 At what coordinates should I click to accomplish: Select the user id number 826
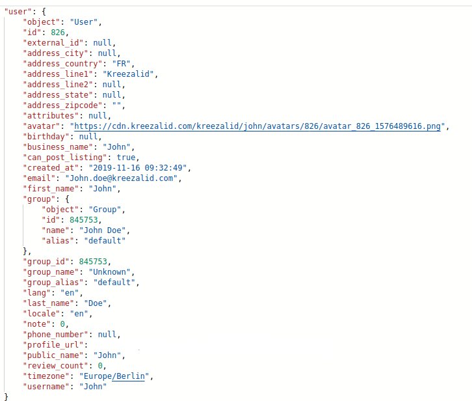pos(58,33)
